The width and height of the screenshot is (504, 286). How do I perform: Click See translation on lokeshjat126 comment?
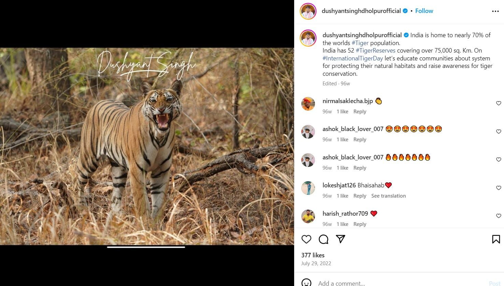click(x=388, y=196)
